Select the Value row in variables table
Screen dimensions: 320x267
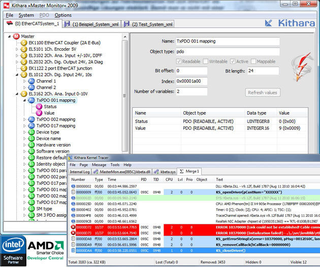point(220,128)
